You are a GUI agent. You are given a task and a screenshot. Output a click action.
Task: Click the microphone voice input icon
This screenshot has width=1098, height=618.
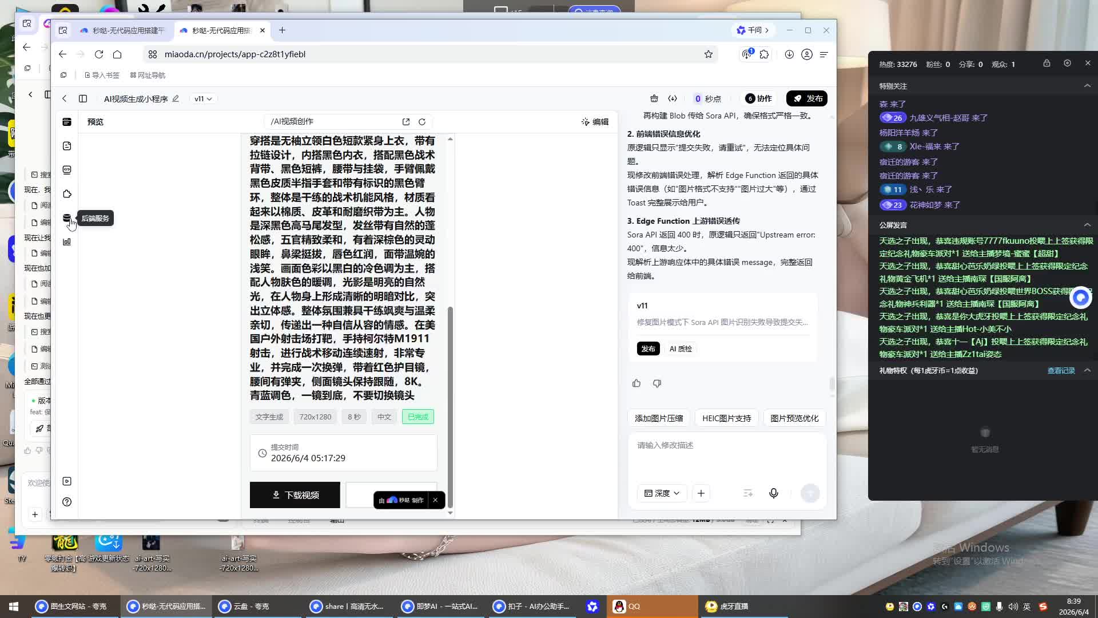[774, 493]
